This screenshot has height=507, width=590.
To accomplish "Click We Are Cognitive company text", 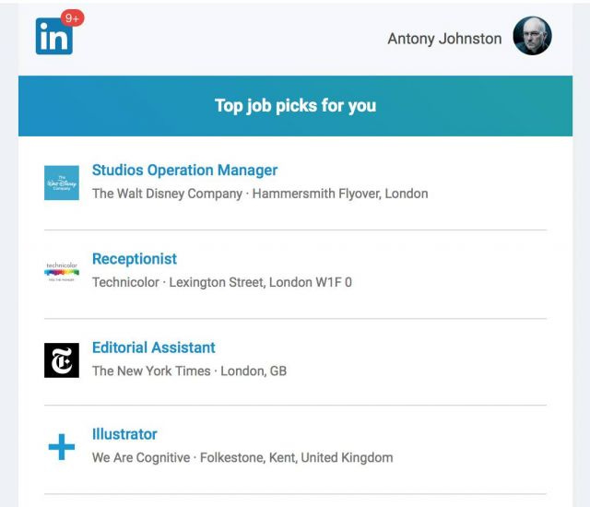I will [141, 458].
